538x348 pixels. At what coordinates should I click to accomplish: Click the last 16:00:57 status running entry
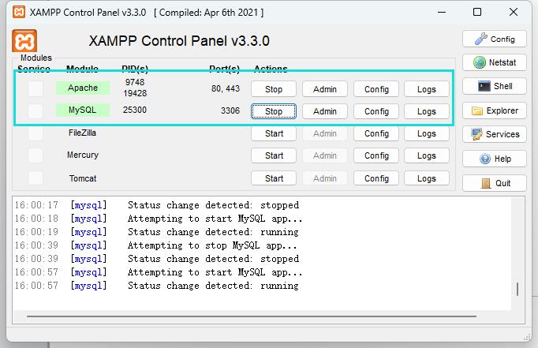[x=157, y=286]
